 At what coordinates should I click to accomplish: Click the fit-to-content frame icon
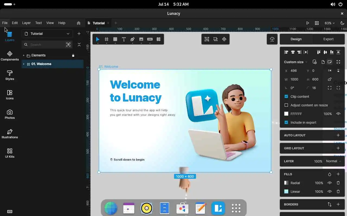coord(338,62)
